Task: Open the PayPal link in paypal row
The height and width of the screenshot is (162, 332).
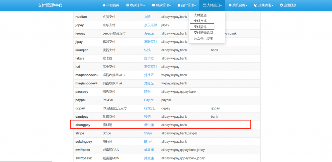Action: pos(149,100)
